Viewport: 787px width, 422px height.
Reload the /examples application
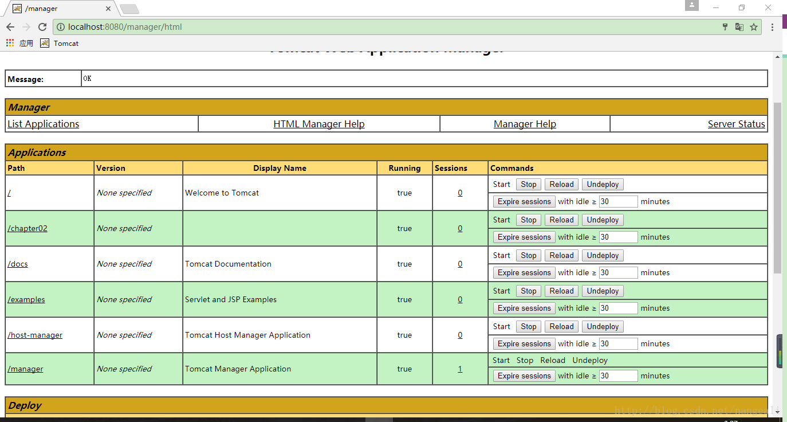562,291
